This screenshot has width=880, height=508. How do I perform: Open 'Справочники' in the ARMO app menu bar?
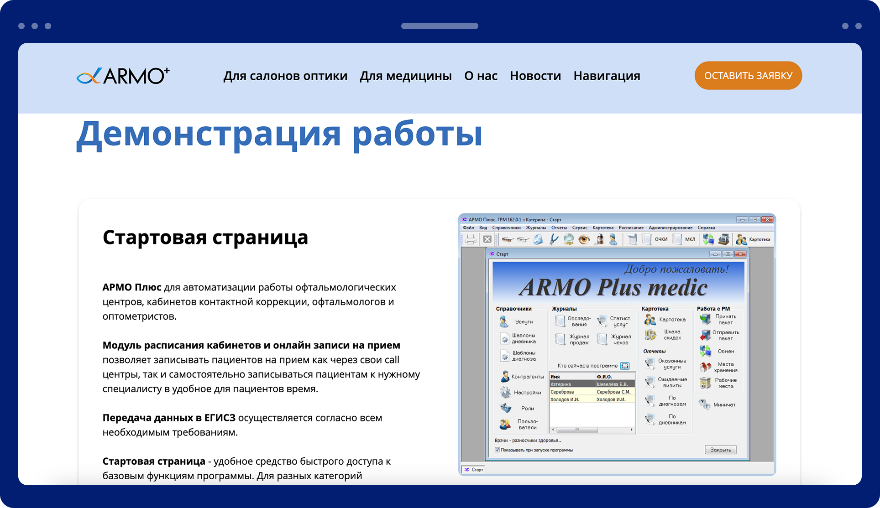(x=506, y=228)
